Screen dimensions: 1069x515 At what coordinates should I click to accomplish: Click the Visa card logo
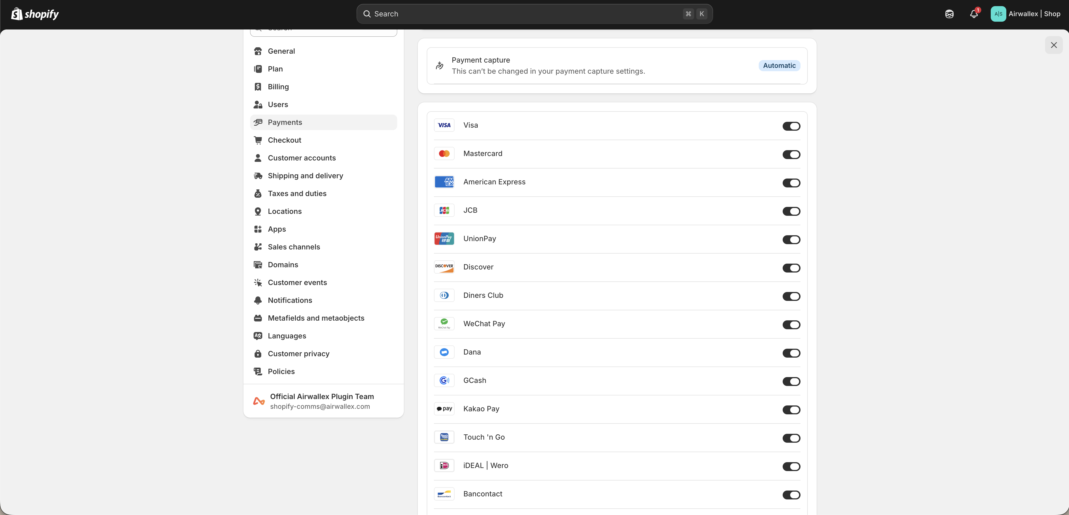pyautogui.click(x=444, y=125)
